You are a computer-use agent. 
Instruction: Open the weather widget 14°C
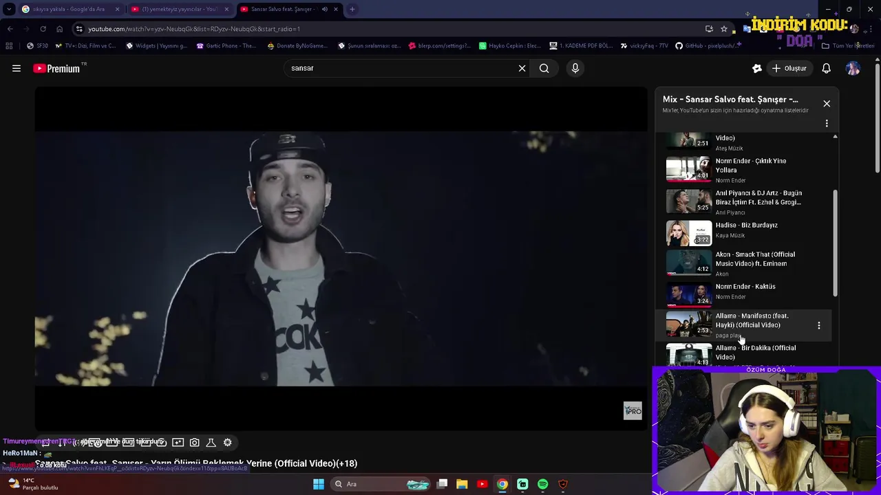(x=32, y=484)
